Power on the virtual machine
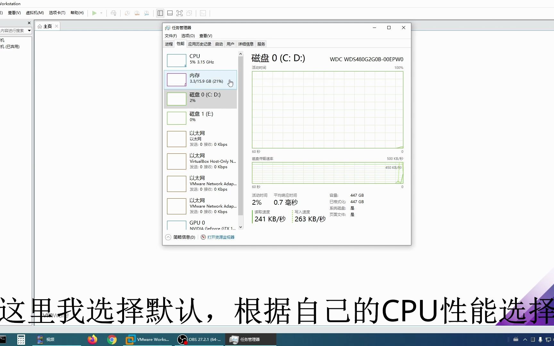Viewport: 554px width, 346px height. point(94,13)
